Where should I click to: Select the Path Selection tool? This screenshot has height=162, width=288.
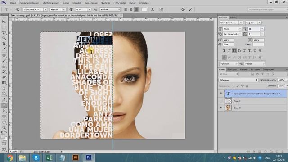4,111
